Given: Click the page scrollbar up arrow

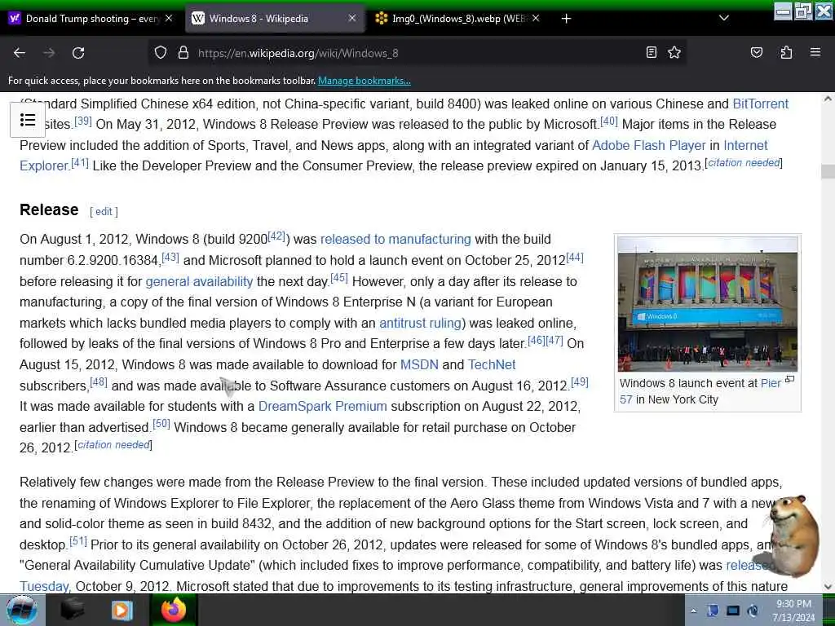Looking at the screenshot, I should (x=828, y=99).
